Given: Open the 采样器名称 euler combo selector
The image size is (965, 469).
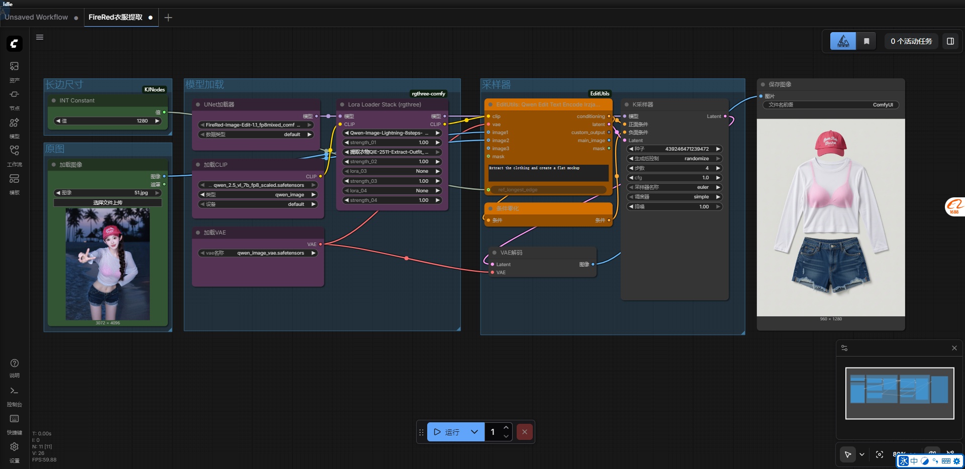Looking at the screenshot, I should [x=674, y=187].
